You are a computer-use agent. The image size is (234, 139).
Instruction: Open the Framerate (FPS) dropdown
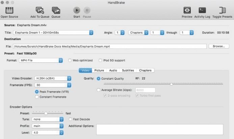click(x=53, y=85)
